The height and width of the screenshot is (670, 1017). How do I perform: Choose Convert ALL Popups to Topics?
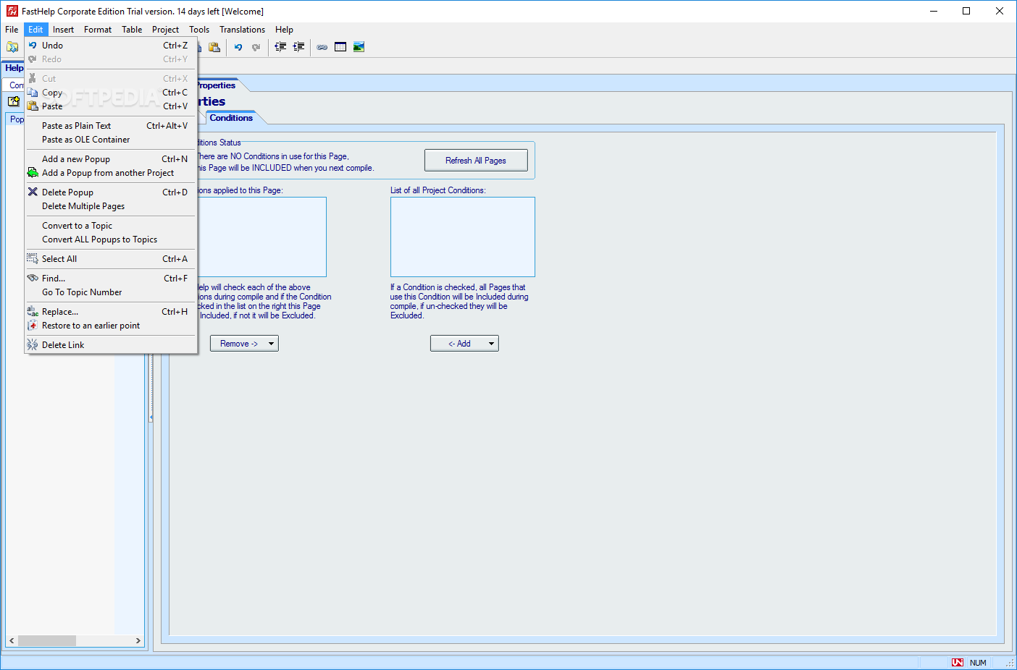(111, 239)
